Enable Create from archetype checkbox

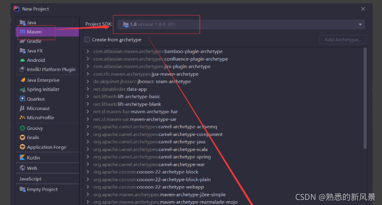point(87,40)
